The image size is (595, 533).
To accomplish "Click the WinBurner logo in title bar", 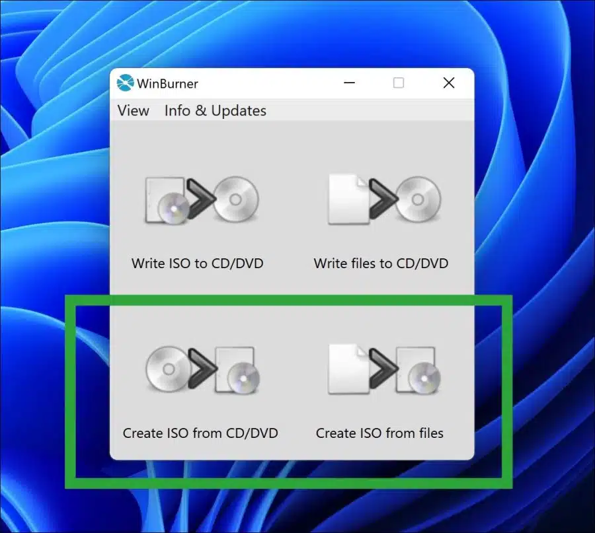I will 125,83.
